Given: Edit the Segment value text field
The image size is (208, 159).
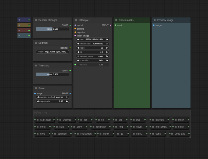Looking at the screenshot, I should pos(53,52).
